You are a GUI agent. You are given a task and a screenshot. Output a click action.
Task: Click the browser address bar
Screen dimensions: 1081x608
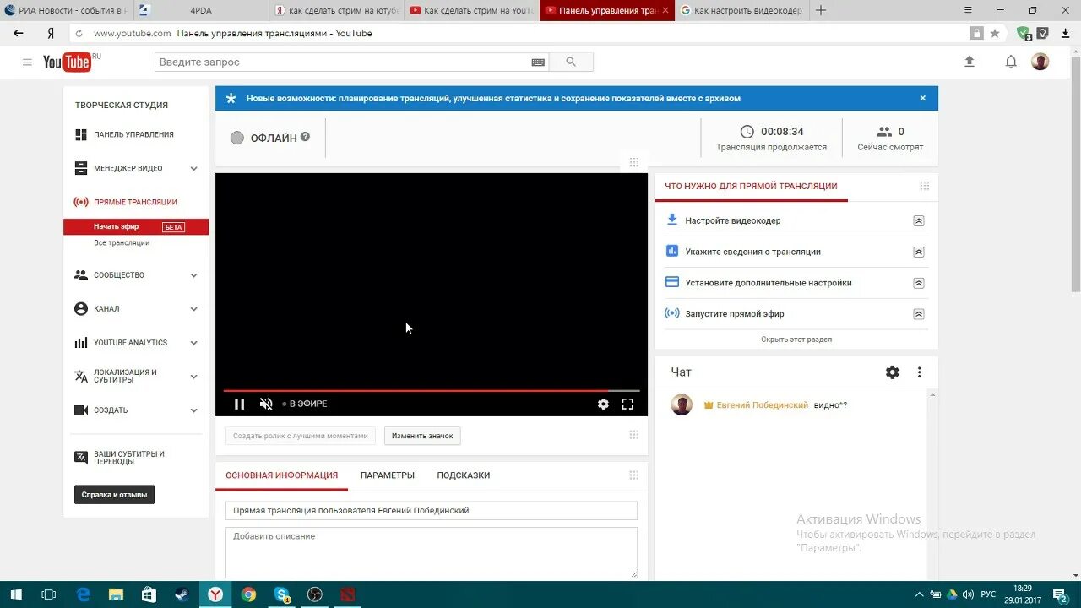click(x=524, y=33)
